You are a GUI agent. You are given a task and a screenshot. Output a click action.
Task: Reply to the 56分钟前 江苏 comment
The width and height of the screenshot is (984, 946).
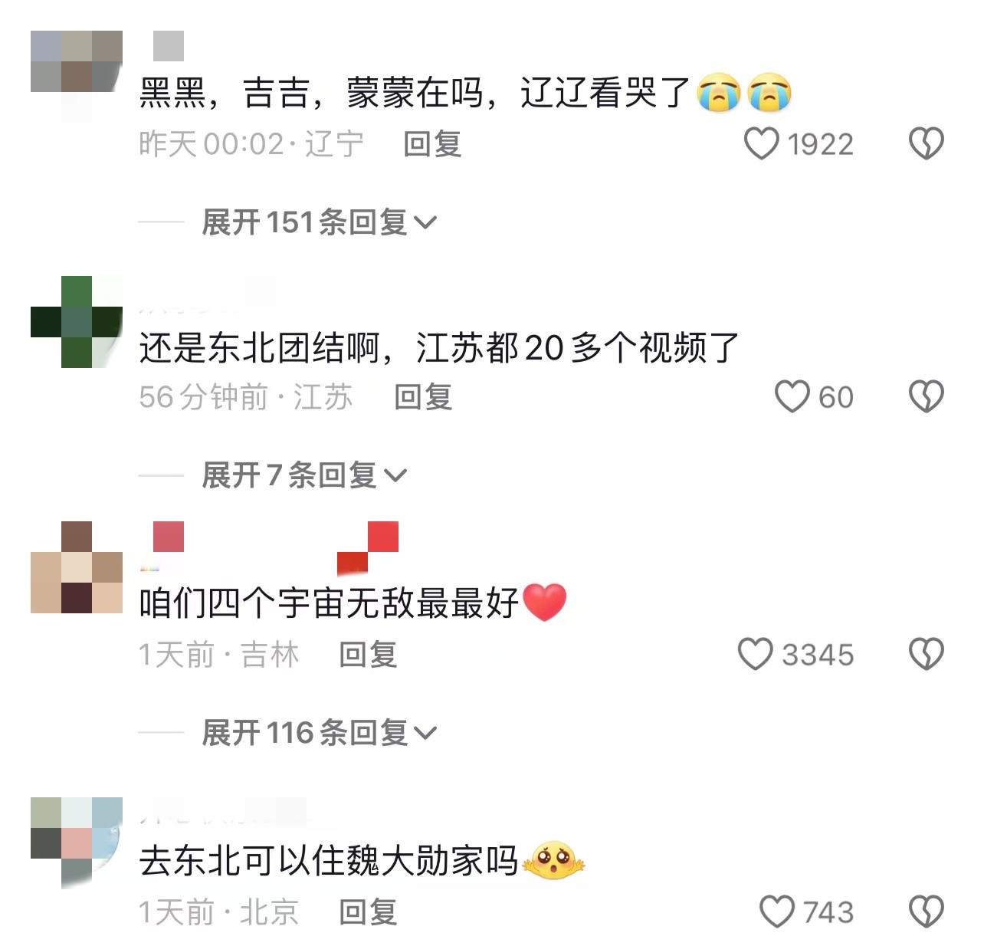click(423, 397)
